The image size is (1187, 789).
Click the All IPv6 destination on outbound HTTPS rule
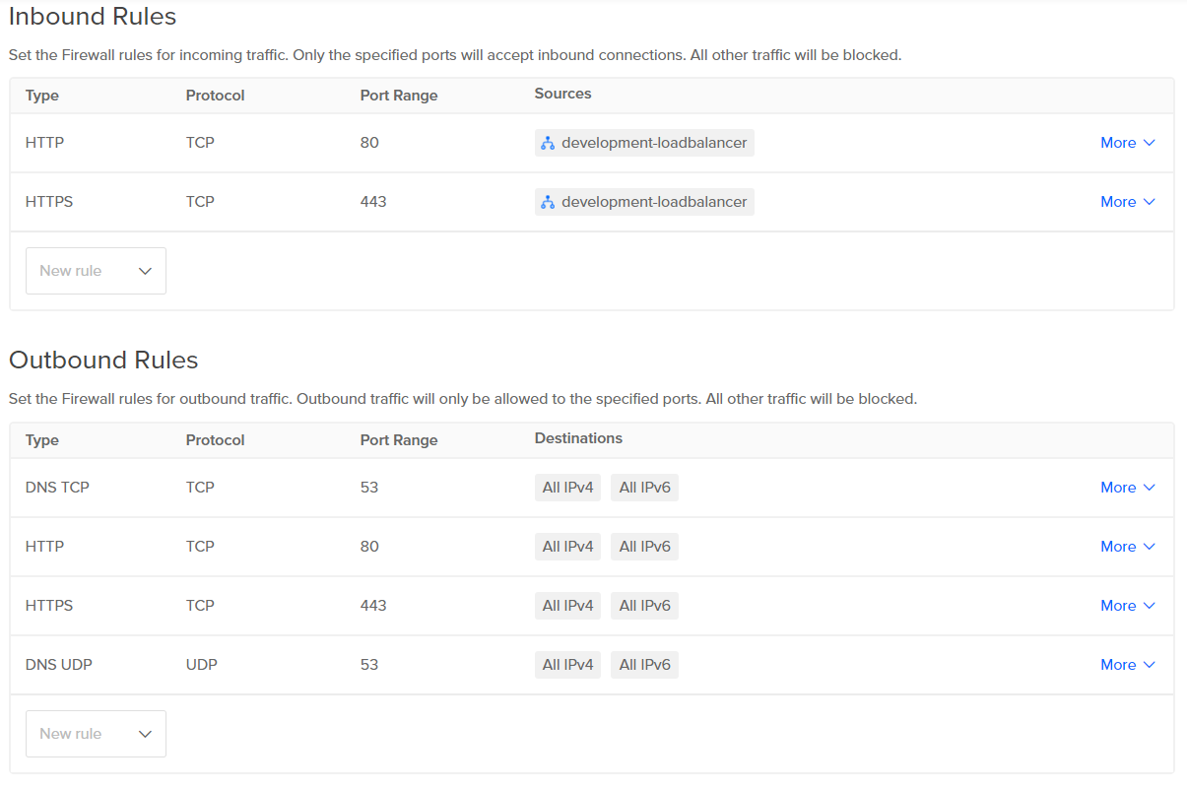[x=644, y=606]
